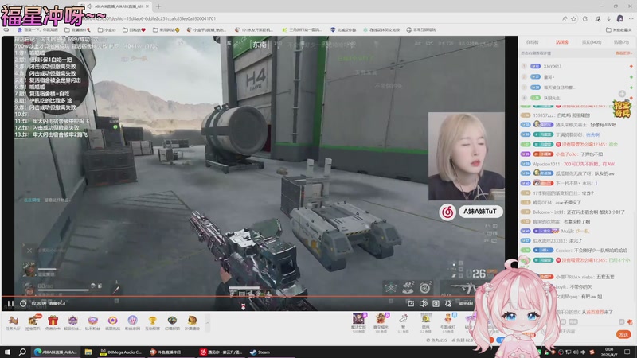Open the 钻石粉丝 diamond fans icon

[92, 322]
